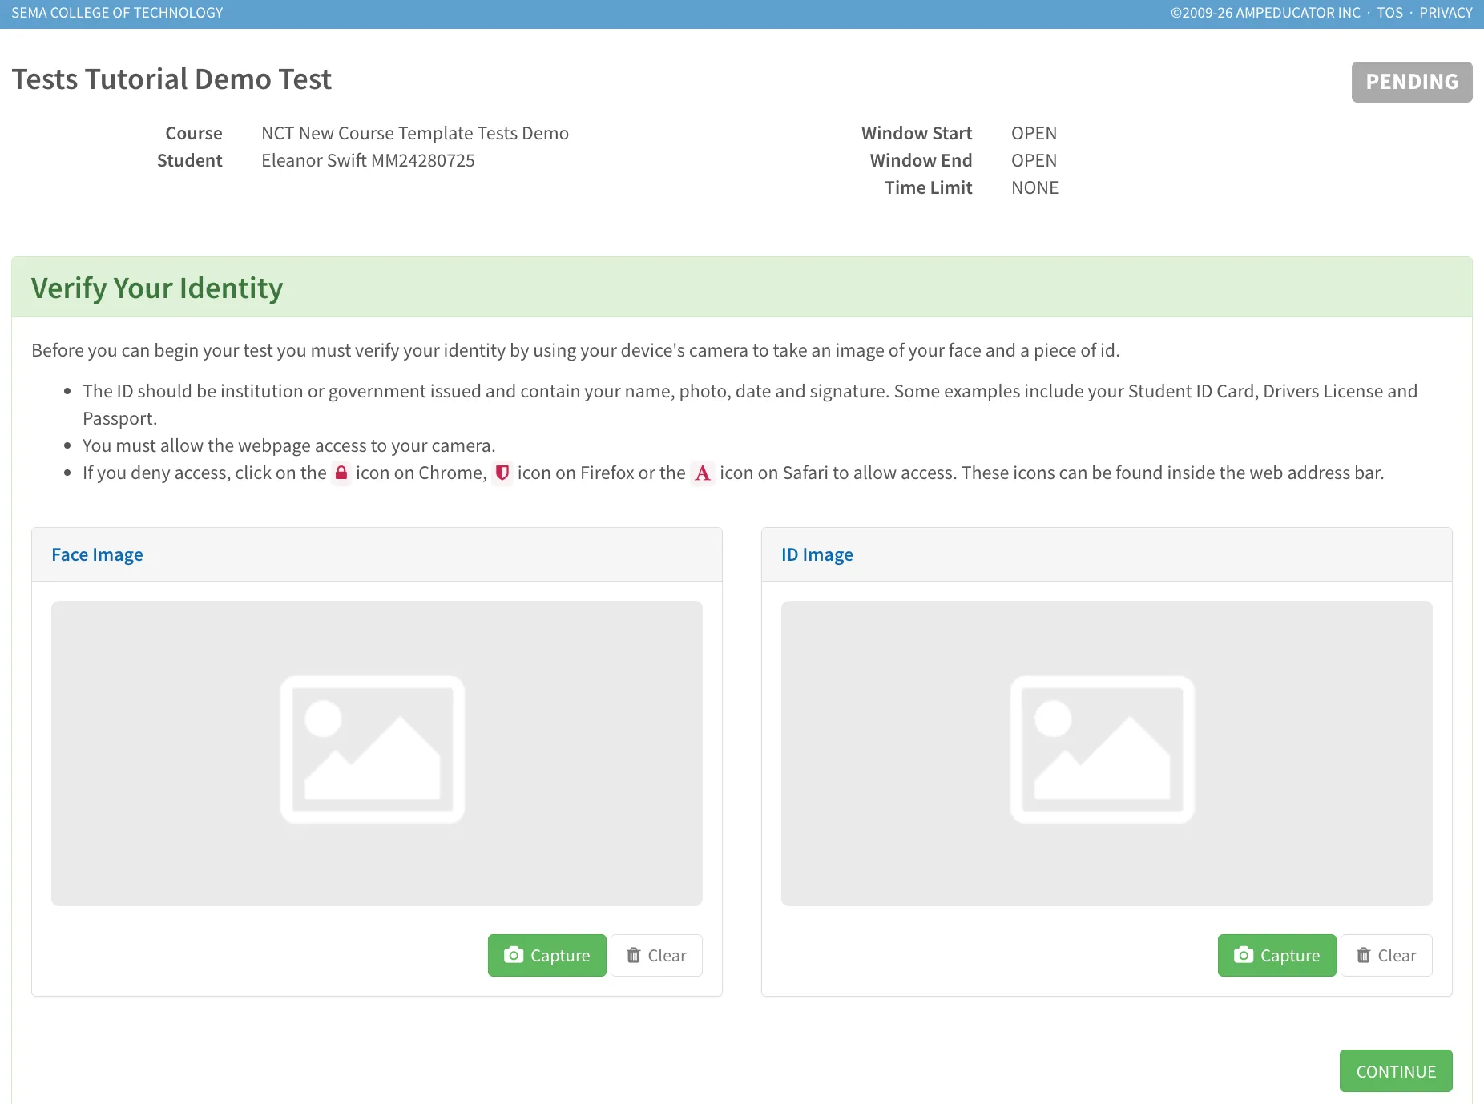Screen dimensions: 1484x1104
Task: Click the Tests Tutorial Demo Test title
Action: [x=171, y=79]
